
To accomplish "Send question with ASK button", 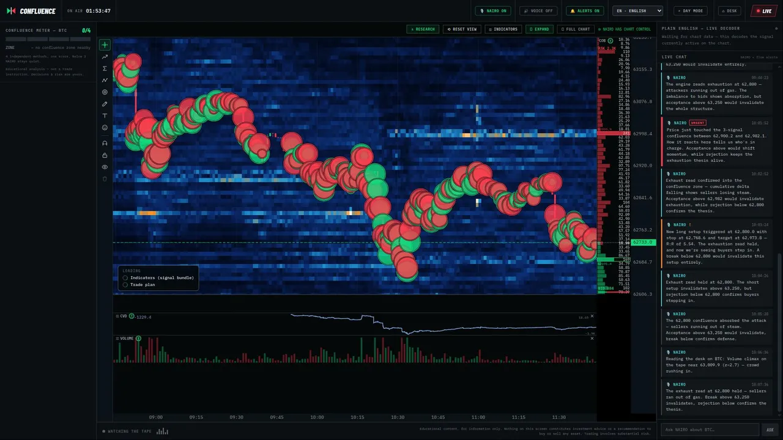I will [x=770, y=430].
